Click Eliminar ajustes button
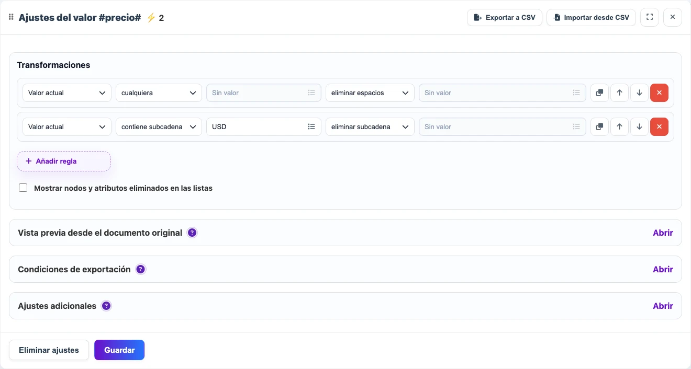Viewport: 691px width, 369px height. tap(49, 350)
